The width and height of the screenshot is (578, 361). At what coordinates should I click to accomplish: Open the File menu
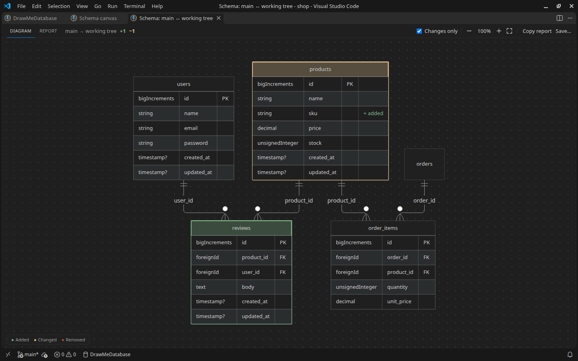point(21,6)
